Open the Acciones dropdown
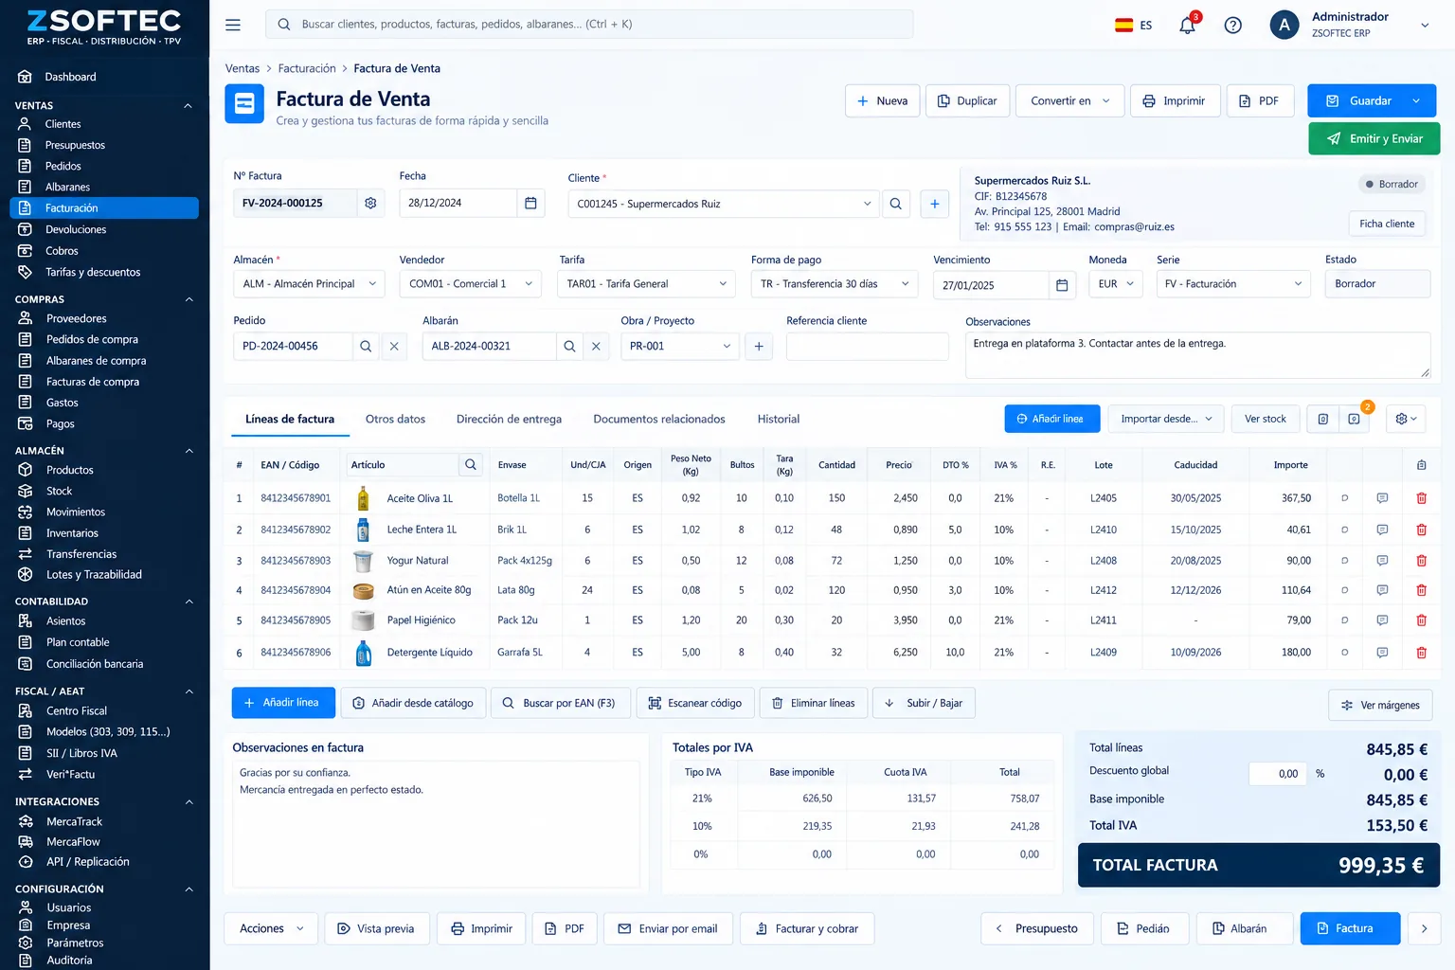Viewport: 1455px width, 970px height. [x=271, y=928]
